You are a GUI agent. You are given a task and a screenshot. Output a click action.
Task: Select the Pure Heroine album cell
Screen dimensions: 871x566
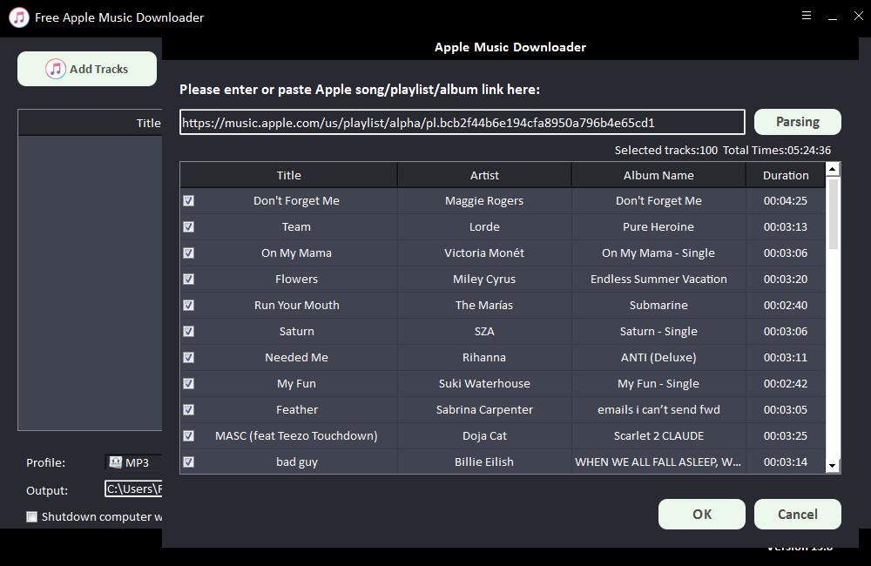658,226
